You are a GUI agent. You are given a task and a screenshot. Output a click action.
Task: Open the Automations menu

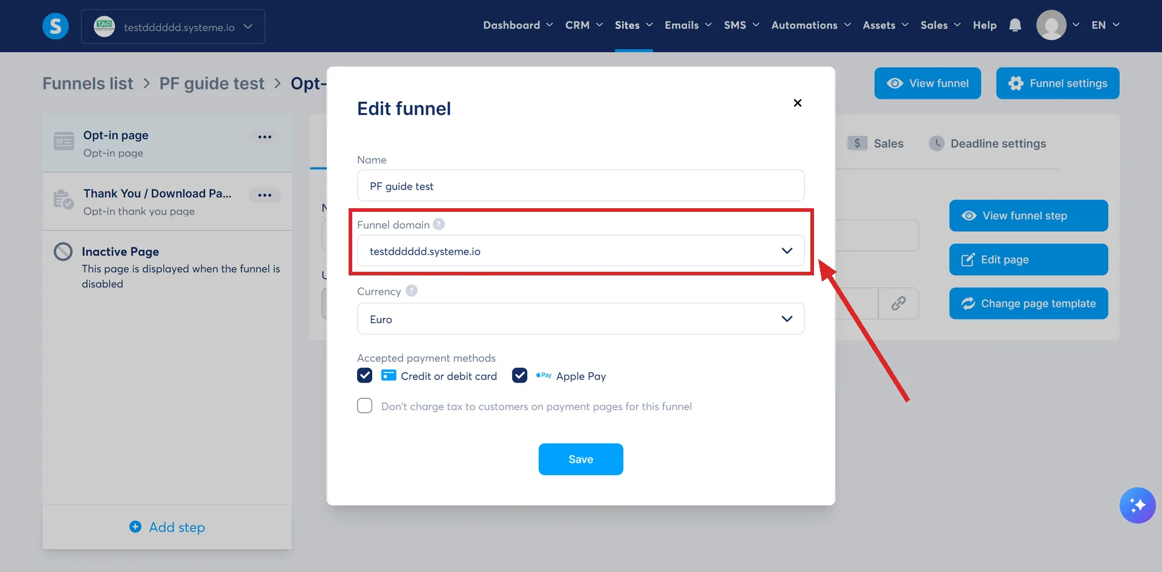[x=811, y=25]
